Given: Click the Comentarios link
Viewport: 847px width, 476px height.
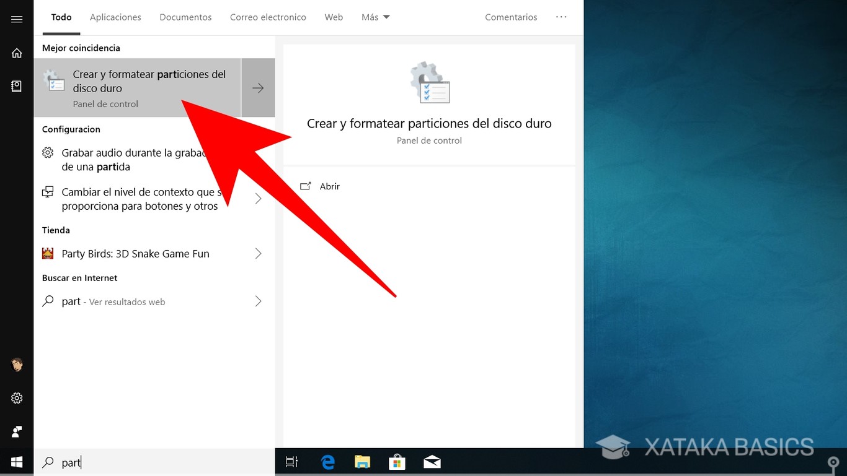Looking at the screenshot, I should pyautogui.click(x=511, y=17).
